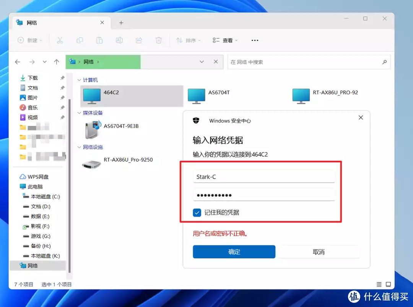413x307 pixels.
Task: Click the Delete trash icon in toolbar
Action: (159, 40)
